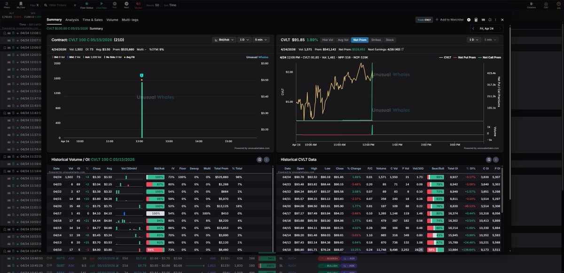Select the Strikes chart mode
This screenshot has height=273, width=564.
(376, 40)
